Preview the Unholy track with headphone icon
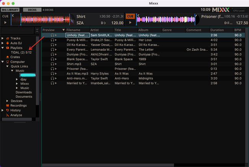Viewport: 249px width, 167px height. click(x=52, y=35)
